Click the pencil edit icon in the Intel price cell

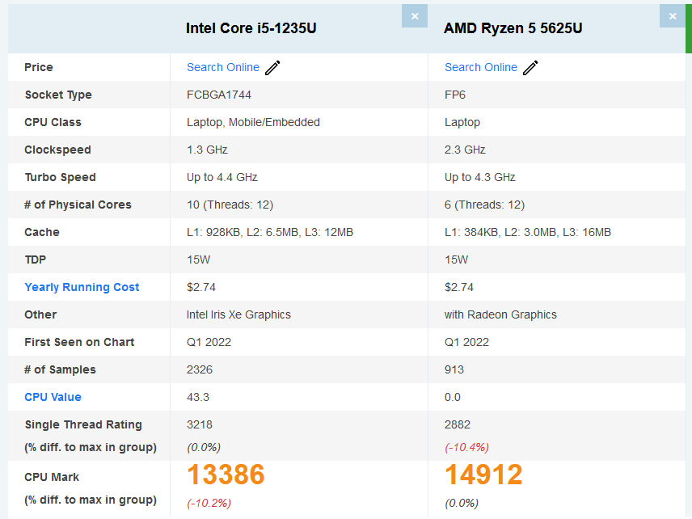272,68
